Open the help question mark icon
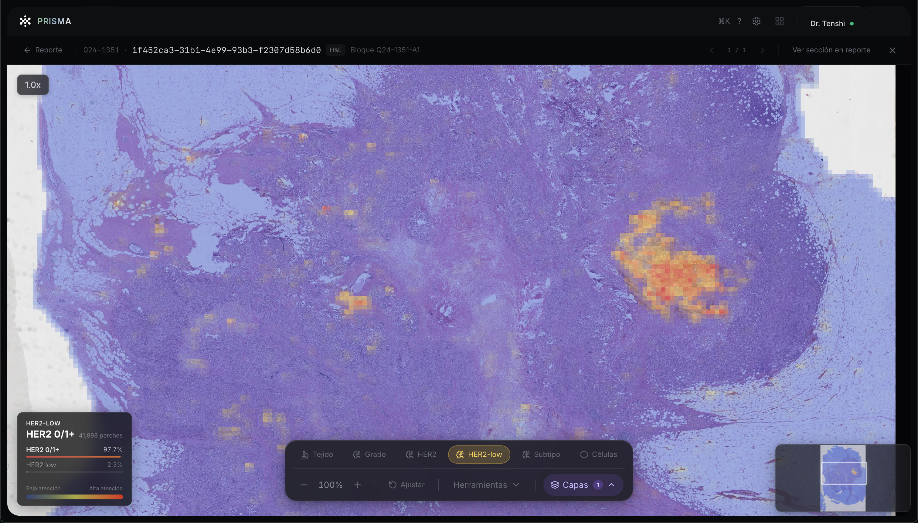The height and width of the screenshot is (523, 918). [x=739, y=21]
